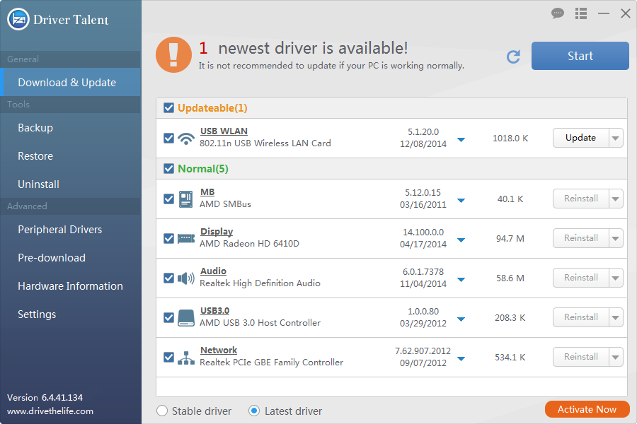Click Reinstall for MB AMD SMBus
The height and width of the screenshot is (424, 637).
[x=581, y=199]
